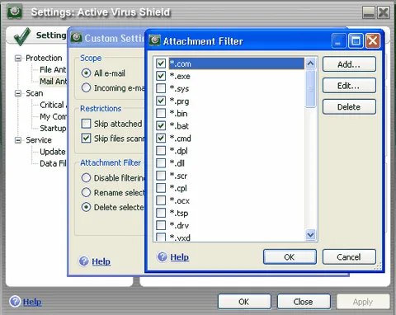
Task: Click the extension list scrollbar thumb
Action: coord(310,89)
